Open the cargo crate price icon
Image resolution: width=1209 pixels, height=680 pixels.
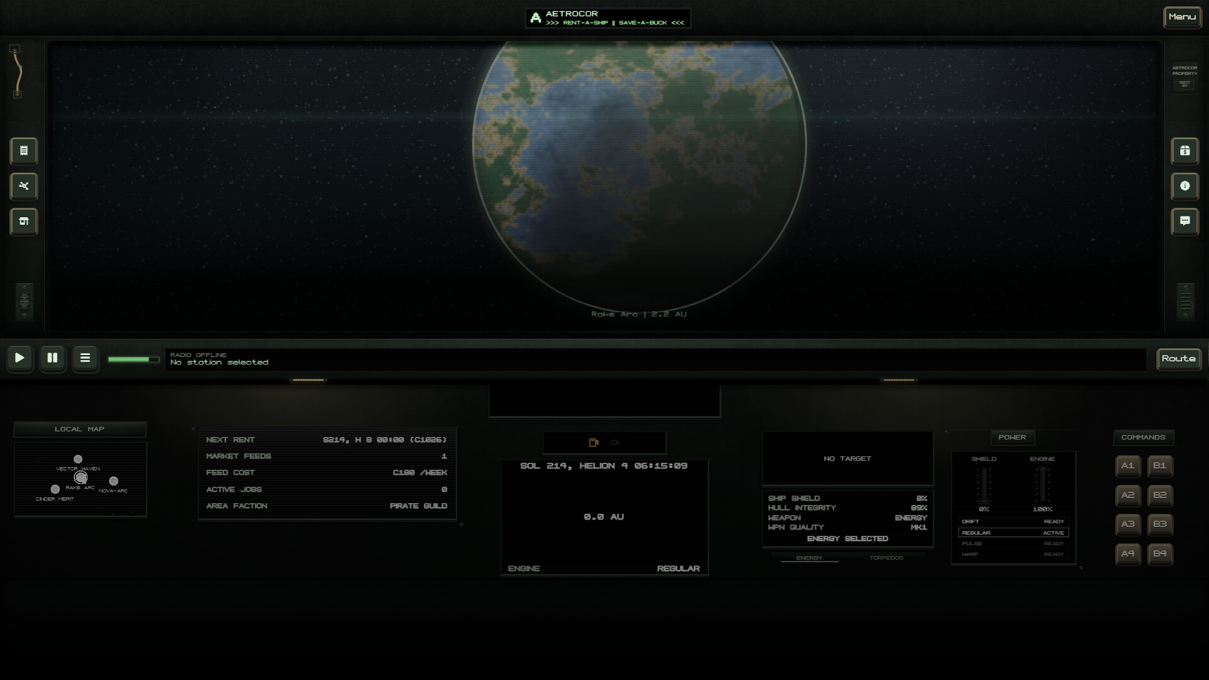[1184, 151]
